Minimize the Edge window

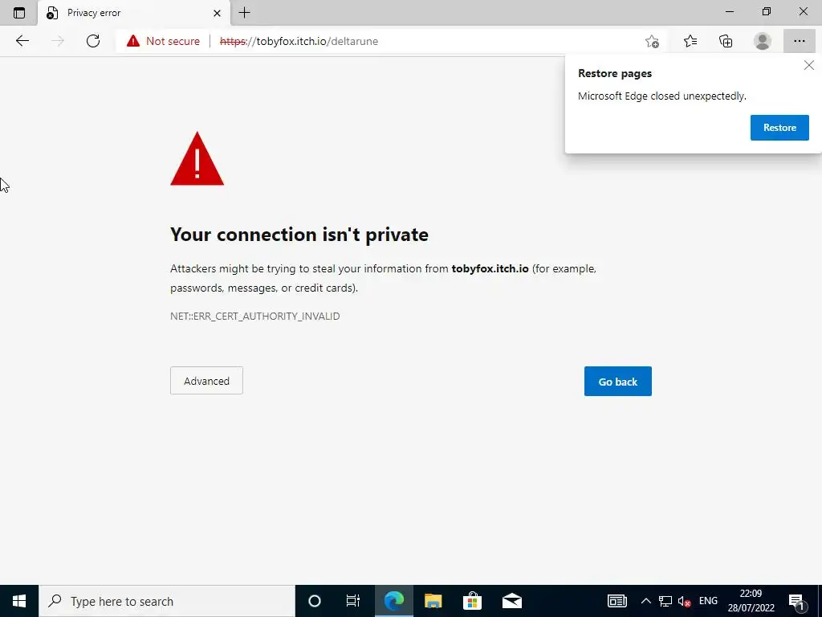coord(730,11)
